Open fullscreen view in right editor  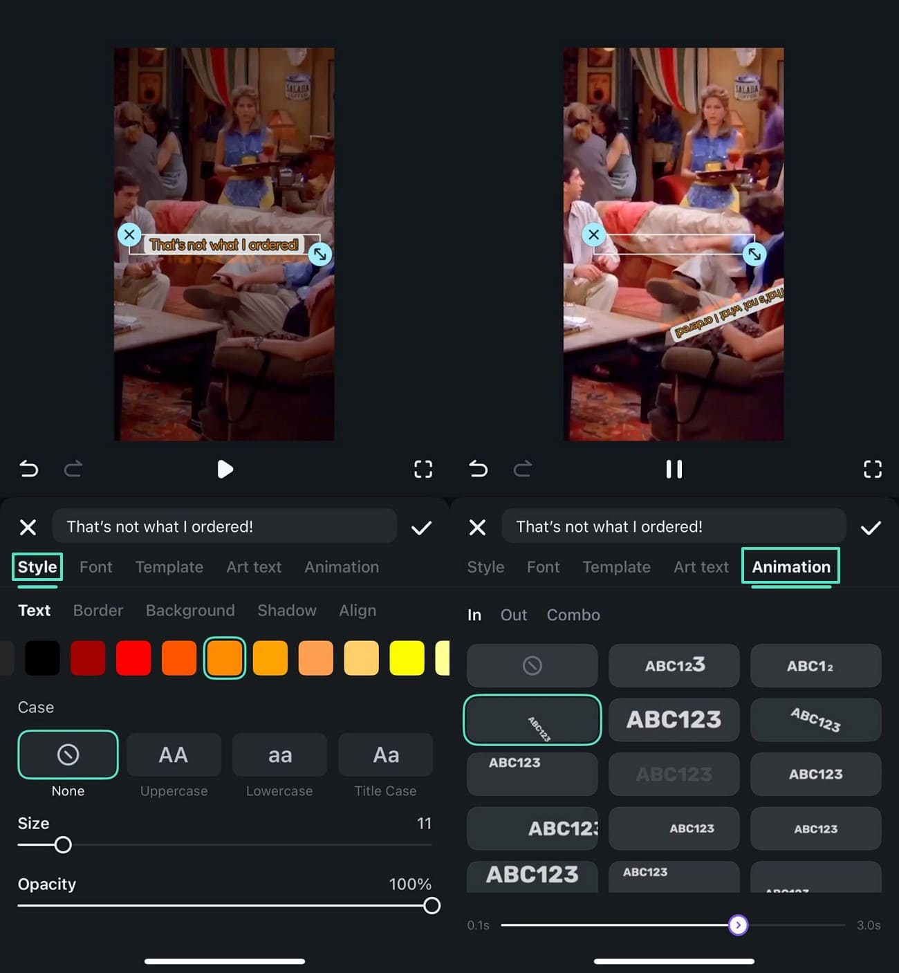pos(873,469)
